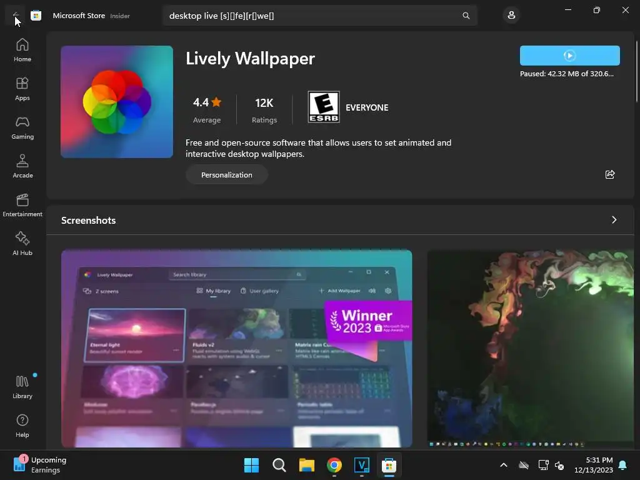Click the 4.4 Average rating
The height and width of the screenshot is (480, 640).
point(207,109)
